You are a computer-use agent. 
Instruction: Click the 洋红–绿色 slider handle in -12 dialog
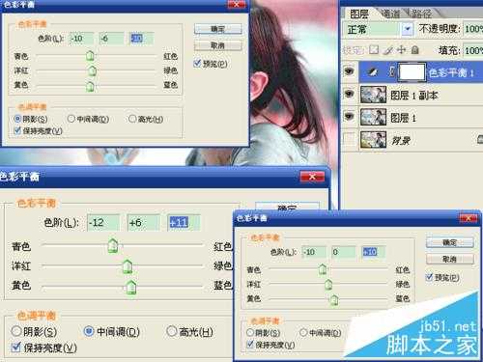point(128,266)
